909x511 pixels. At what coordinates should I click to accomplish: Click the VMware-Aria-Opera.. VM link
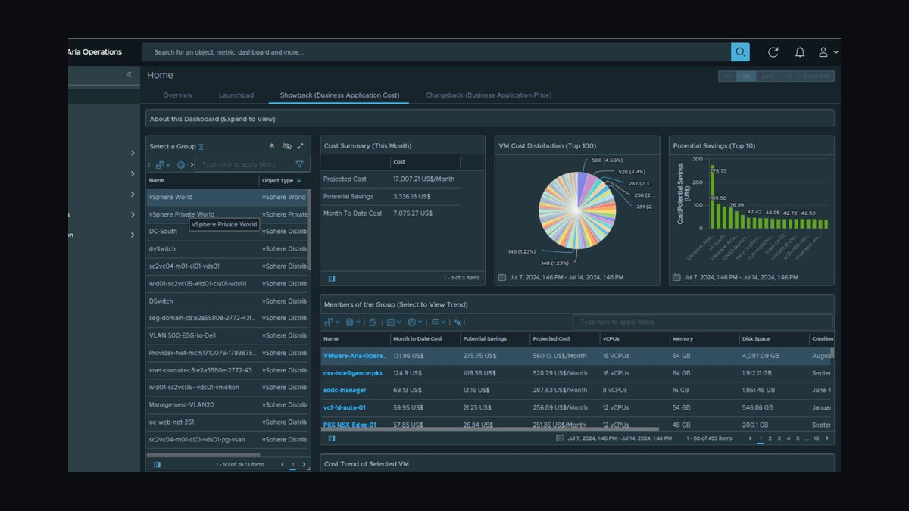pos(355,356)
